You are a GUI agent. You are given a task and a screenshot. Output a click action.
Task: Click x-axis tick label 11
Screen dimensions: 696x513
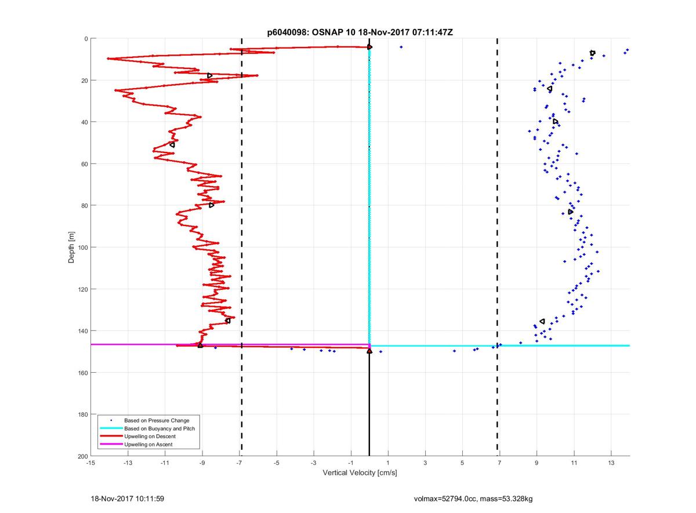tap(574, 463)
